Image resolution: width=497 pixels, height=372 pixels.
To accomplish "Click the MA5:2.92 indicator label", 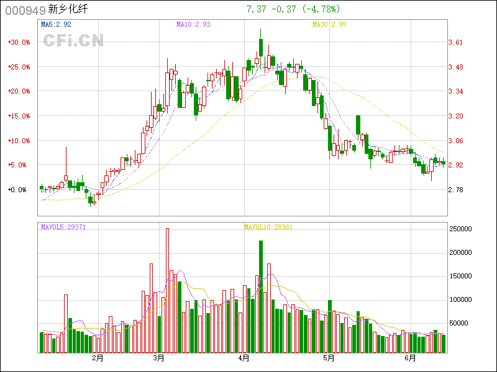I will (56, 24).
